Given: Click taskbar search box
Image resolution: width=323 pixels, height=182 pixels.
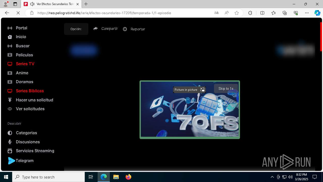Looking at the screenshot, I should [48, 177].
